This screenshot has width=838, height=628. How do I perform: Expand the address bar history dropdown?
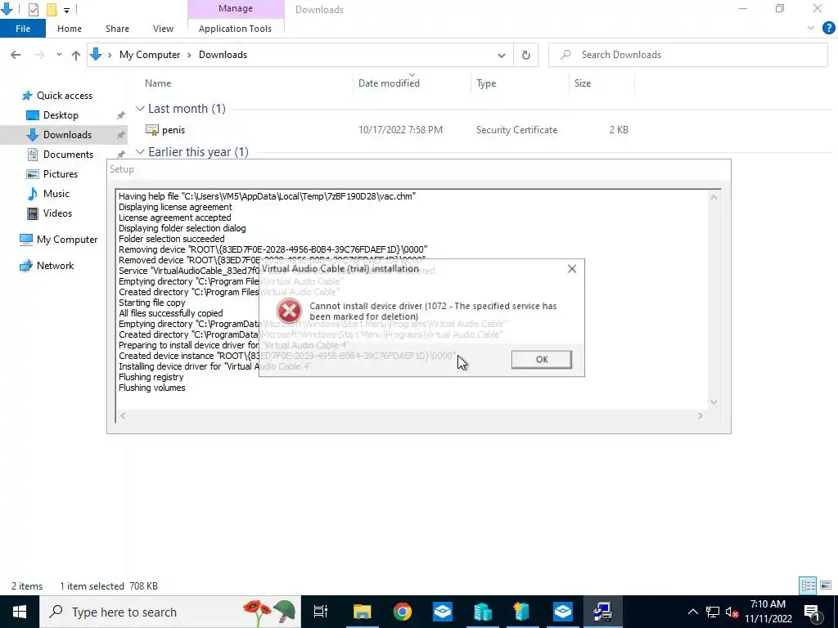[x=502, y=55]
